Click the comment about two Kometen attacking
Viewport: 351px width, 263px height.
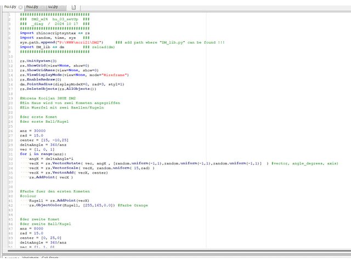pos(70,103)
